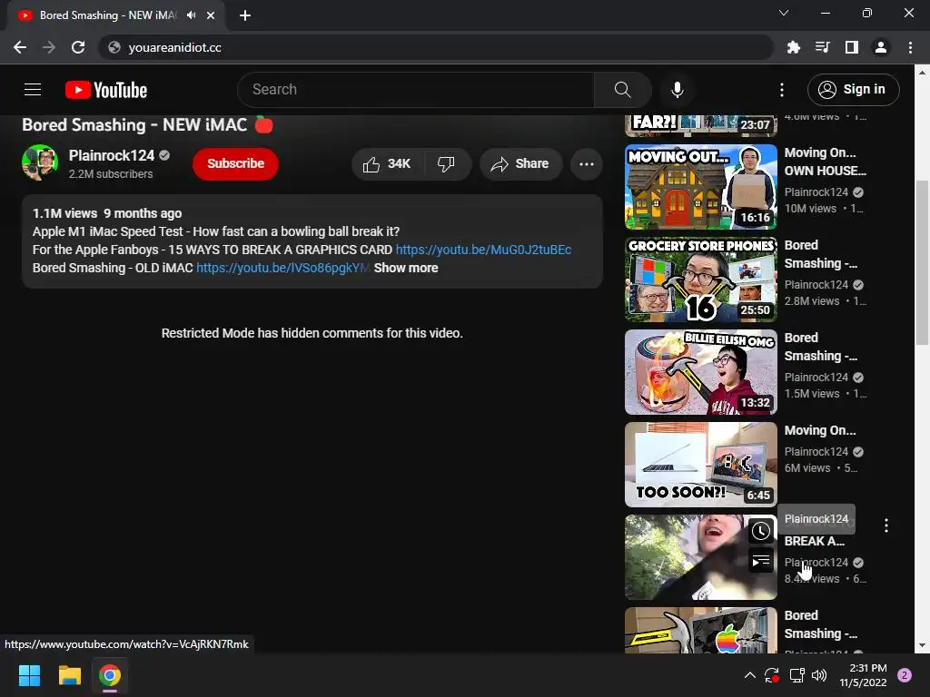
Task: View site information globe icon
Action: [x=114, y=47]
